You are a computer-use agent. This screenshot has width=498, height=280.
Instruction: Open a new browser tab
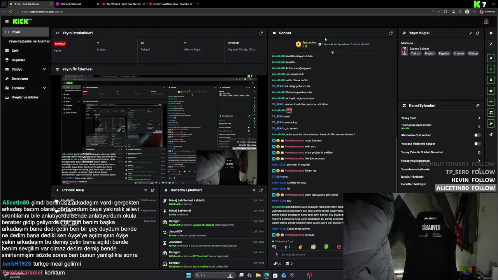coord(198,4)
